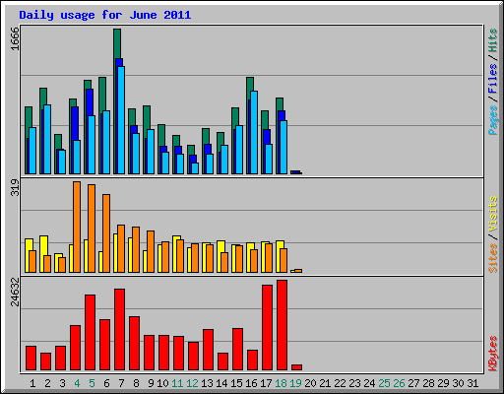Click green day label 5

tap(92, 383)
